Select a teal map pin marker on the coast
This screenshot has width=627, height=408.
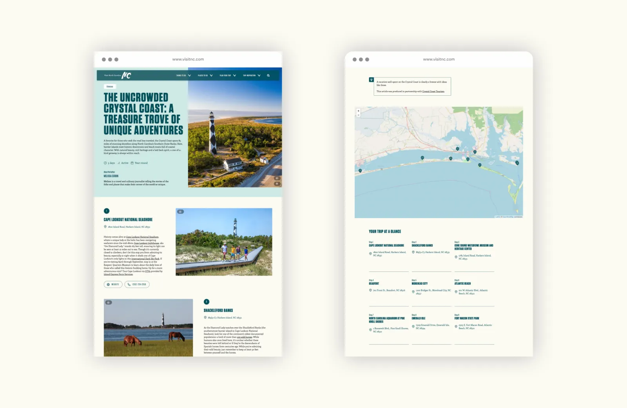(x=422, y=157)
